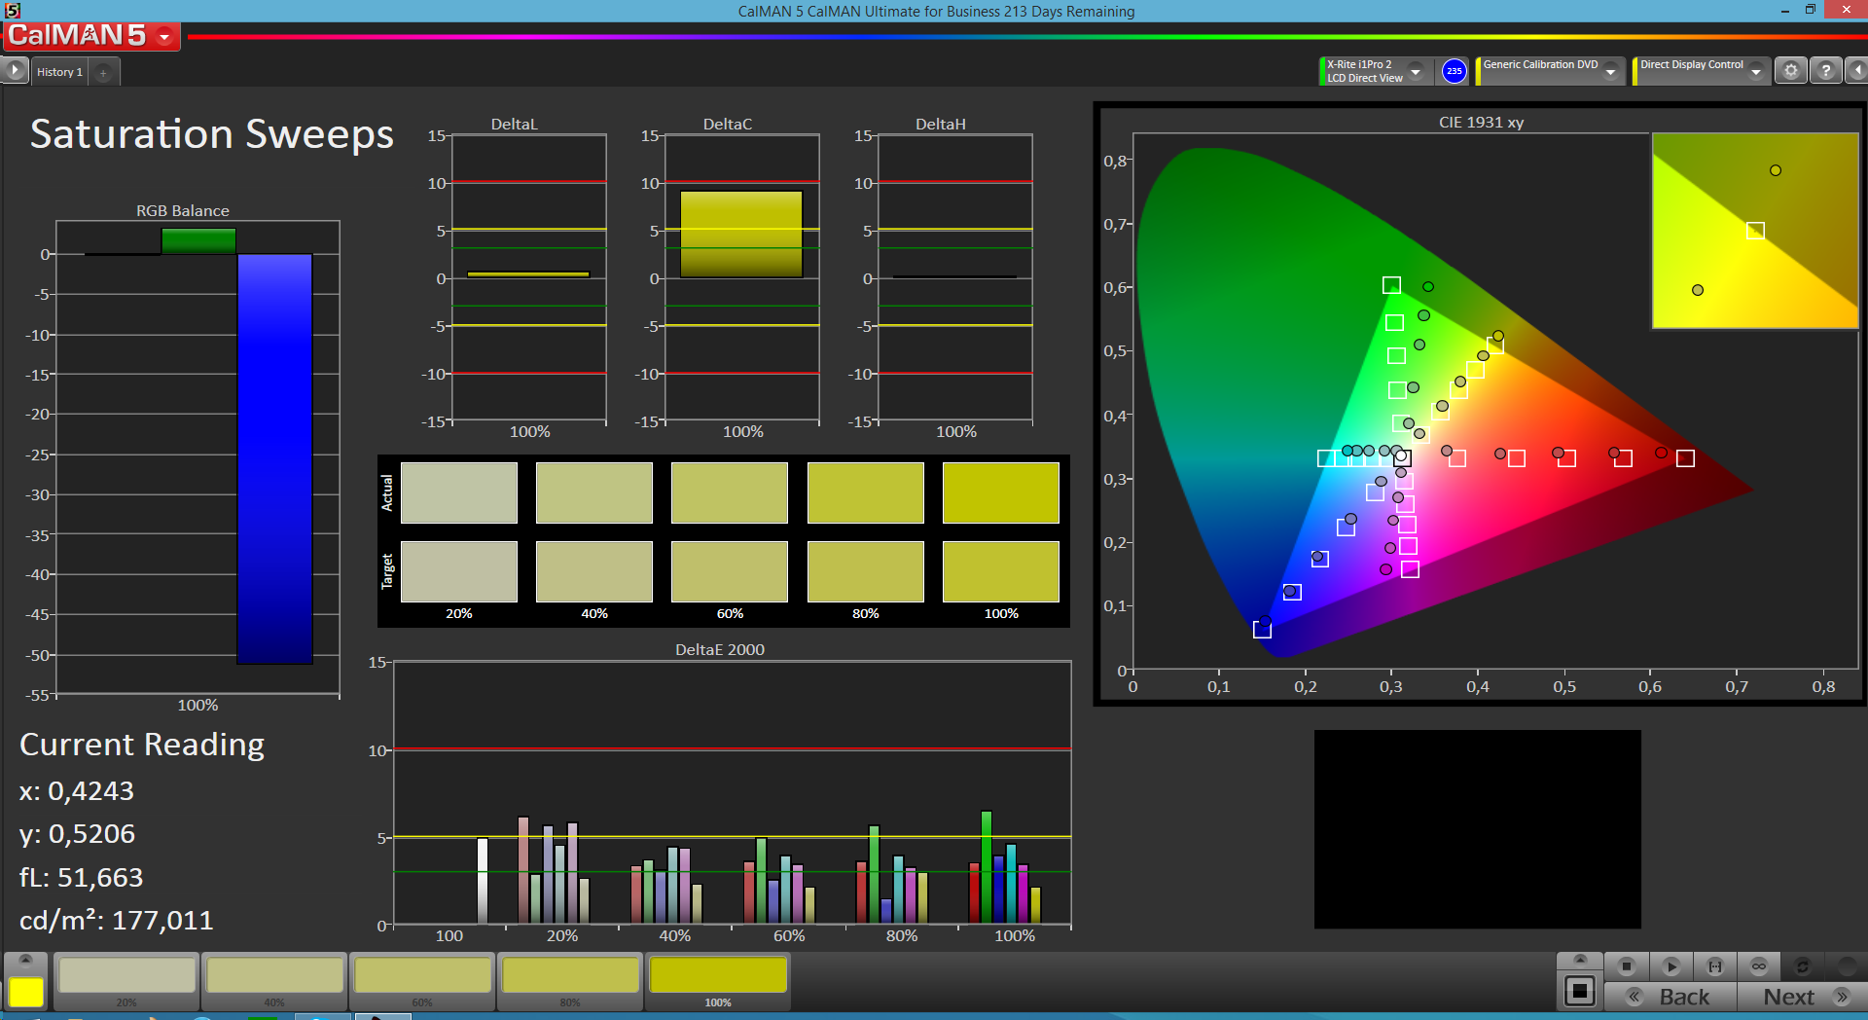Click the fL: 51,663 reading value

pos(81,878)
